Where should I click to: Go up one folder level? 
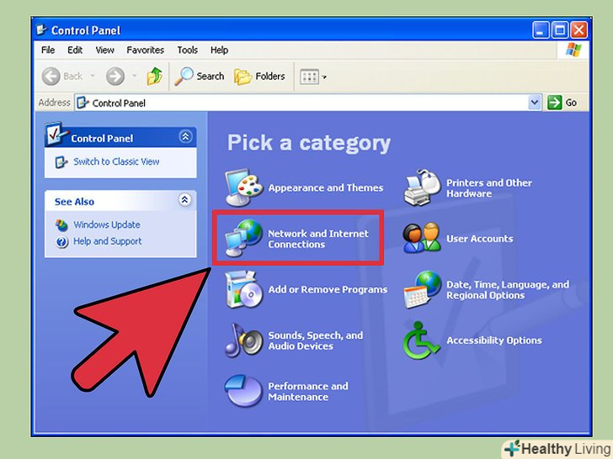tap(154, 76)
